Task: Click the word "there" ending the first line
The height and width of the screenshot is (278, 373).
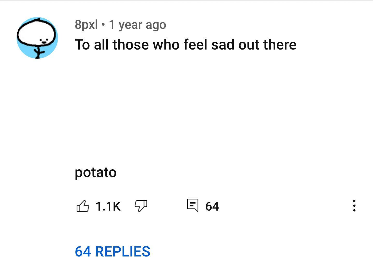Action: [280, 45]
